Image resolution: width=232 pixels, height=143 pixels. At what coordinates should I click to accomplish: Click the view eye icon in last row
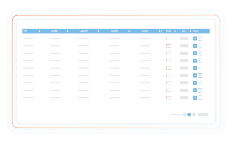pos(195,98)
